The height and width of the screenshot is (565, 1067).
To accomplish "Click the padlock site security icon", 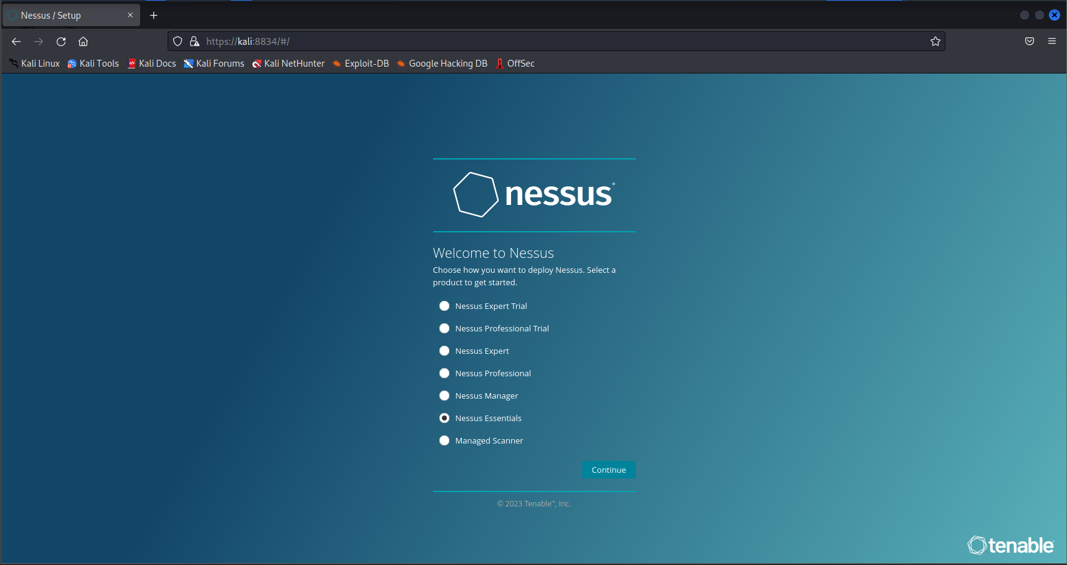I will (194, 41).
